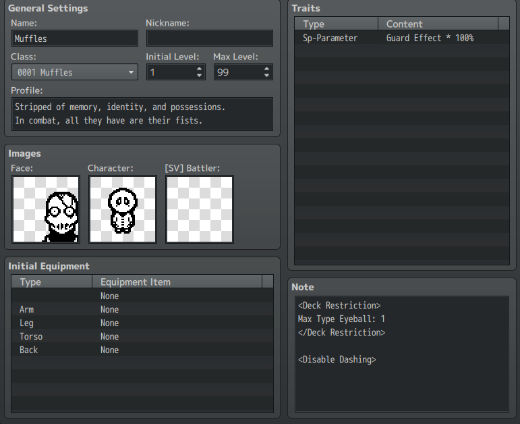Screen dimensions: 520x424
Task: Increase Max Level with up arrow
Action: pyautogui.click(x=267, y=68)
